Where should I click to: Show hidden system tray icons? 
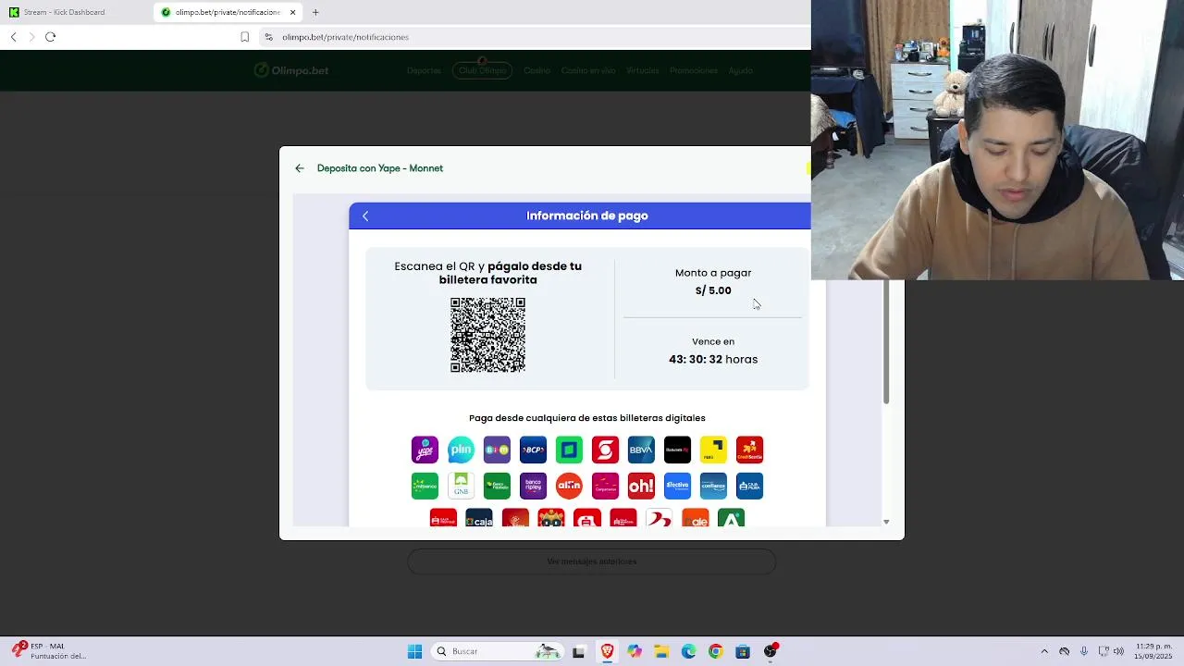click(1044, 651)
